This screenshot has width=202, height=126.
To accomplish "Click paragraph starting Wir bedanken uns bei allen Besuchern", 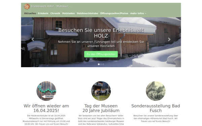I will (101, 120).
